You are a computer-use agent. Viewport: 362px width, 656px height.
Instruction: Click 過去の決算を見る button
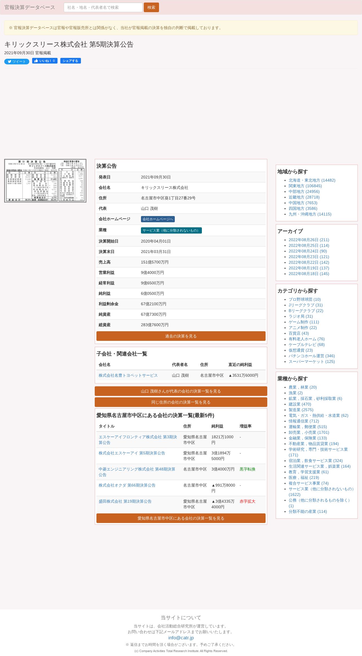[181, 336]
